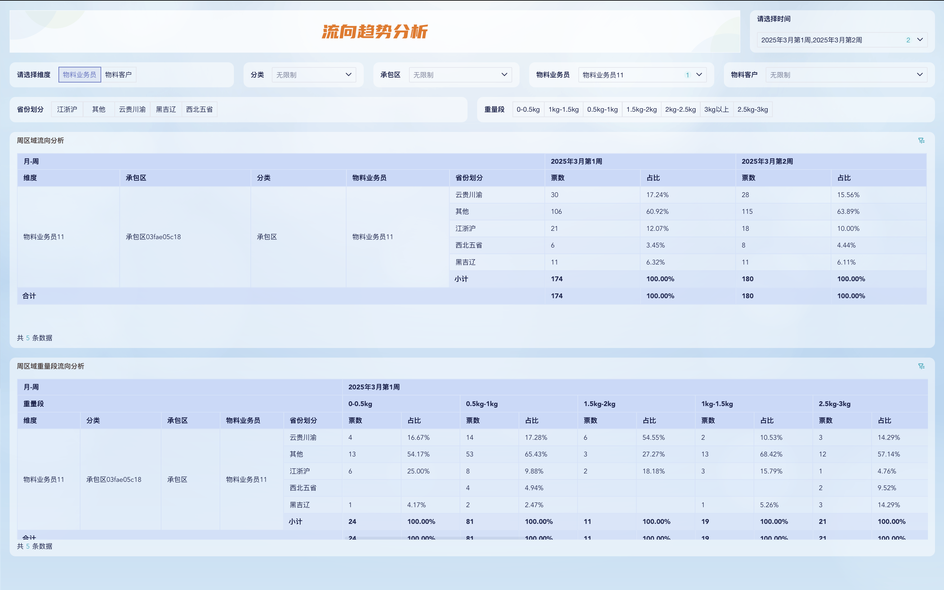Open filter icon on 周区域流向分析 panel
Image resolution: width=944 pixels, height=590 pixels.
pyautogui.click(x=921, y=141)
